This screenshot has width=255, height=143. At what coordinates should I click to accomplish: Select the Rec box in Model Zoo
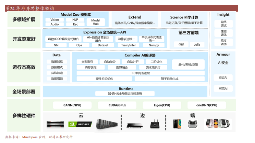pyautogui.click(x=75, y=24)
